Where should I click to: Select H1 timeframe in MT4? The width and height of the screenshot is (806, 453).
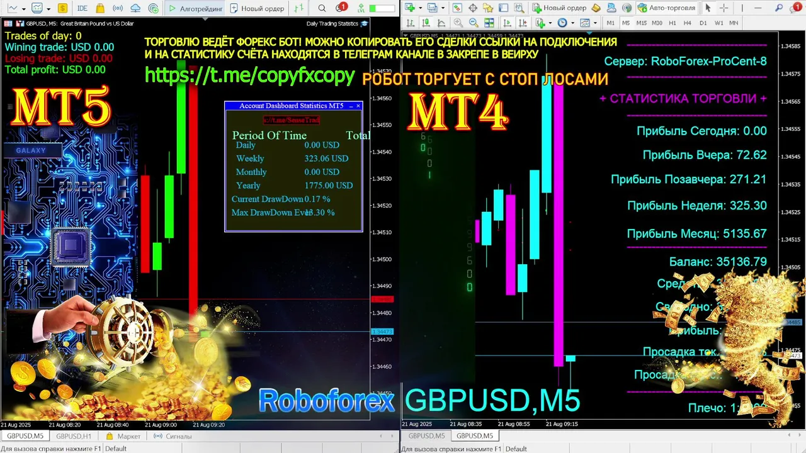(673, 23)
